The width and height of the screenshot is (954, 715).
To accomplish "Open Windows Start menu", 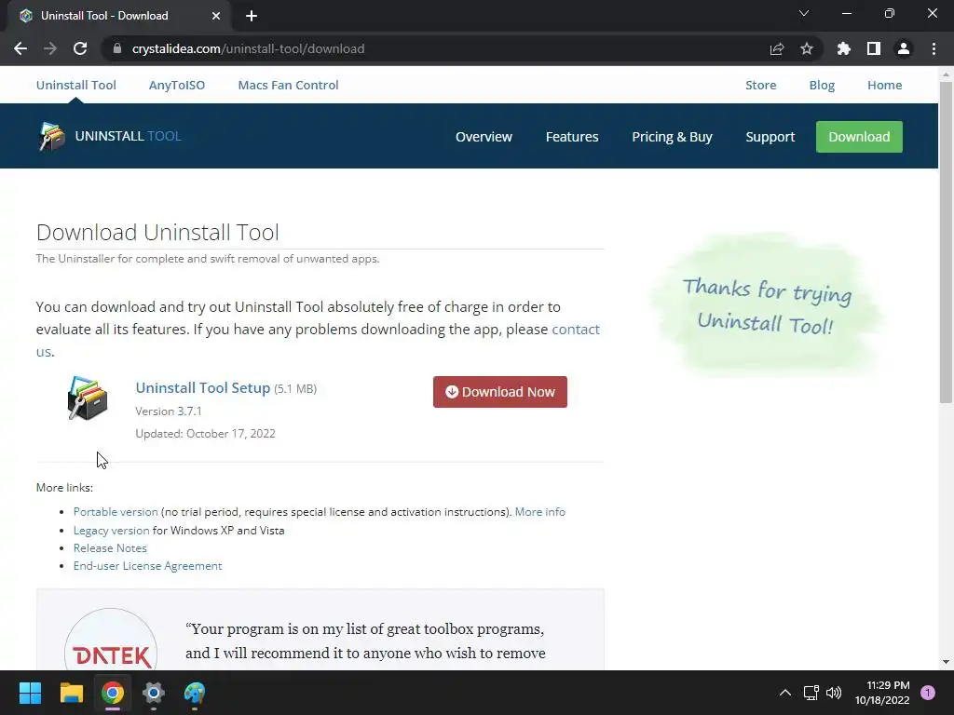I will pos(30,693).
